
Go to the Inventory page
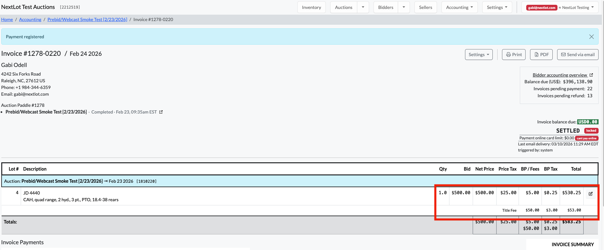tap(311, 7)
